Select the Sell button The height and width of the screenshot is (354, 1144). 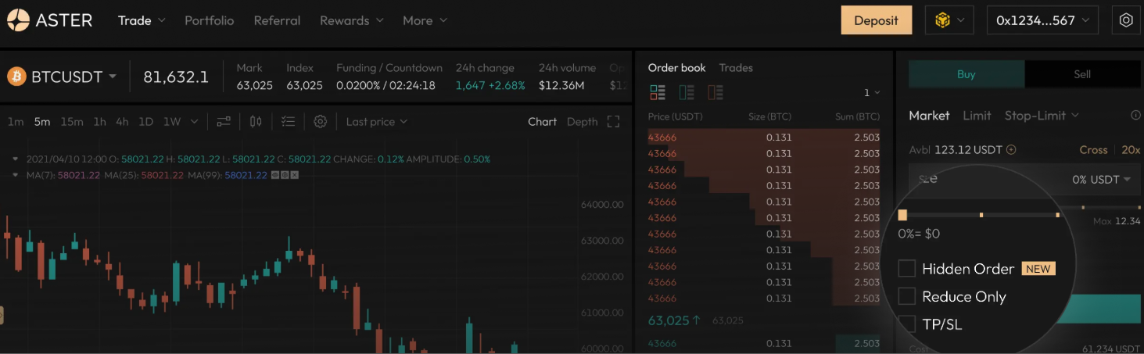(1081, 74)
